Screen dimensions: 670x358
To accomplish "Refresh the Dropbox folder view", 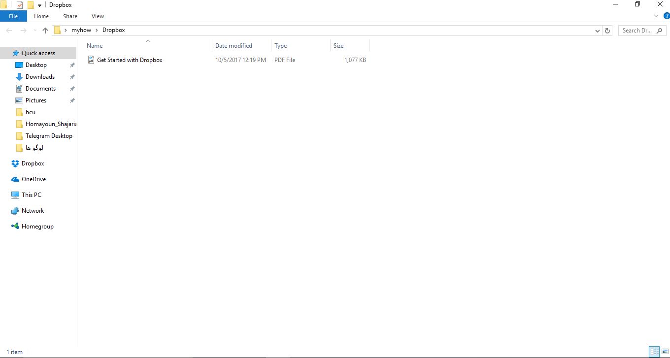I will click(x=607, y=31).
